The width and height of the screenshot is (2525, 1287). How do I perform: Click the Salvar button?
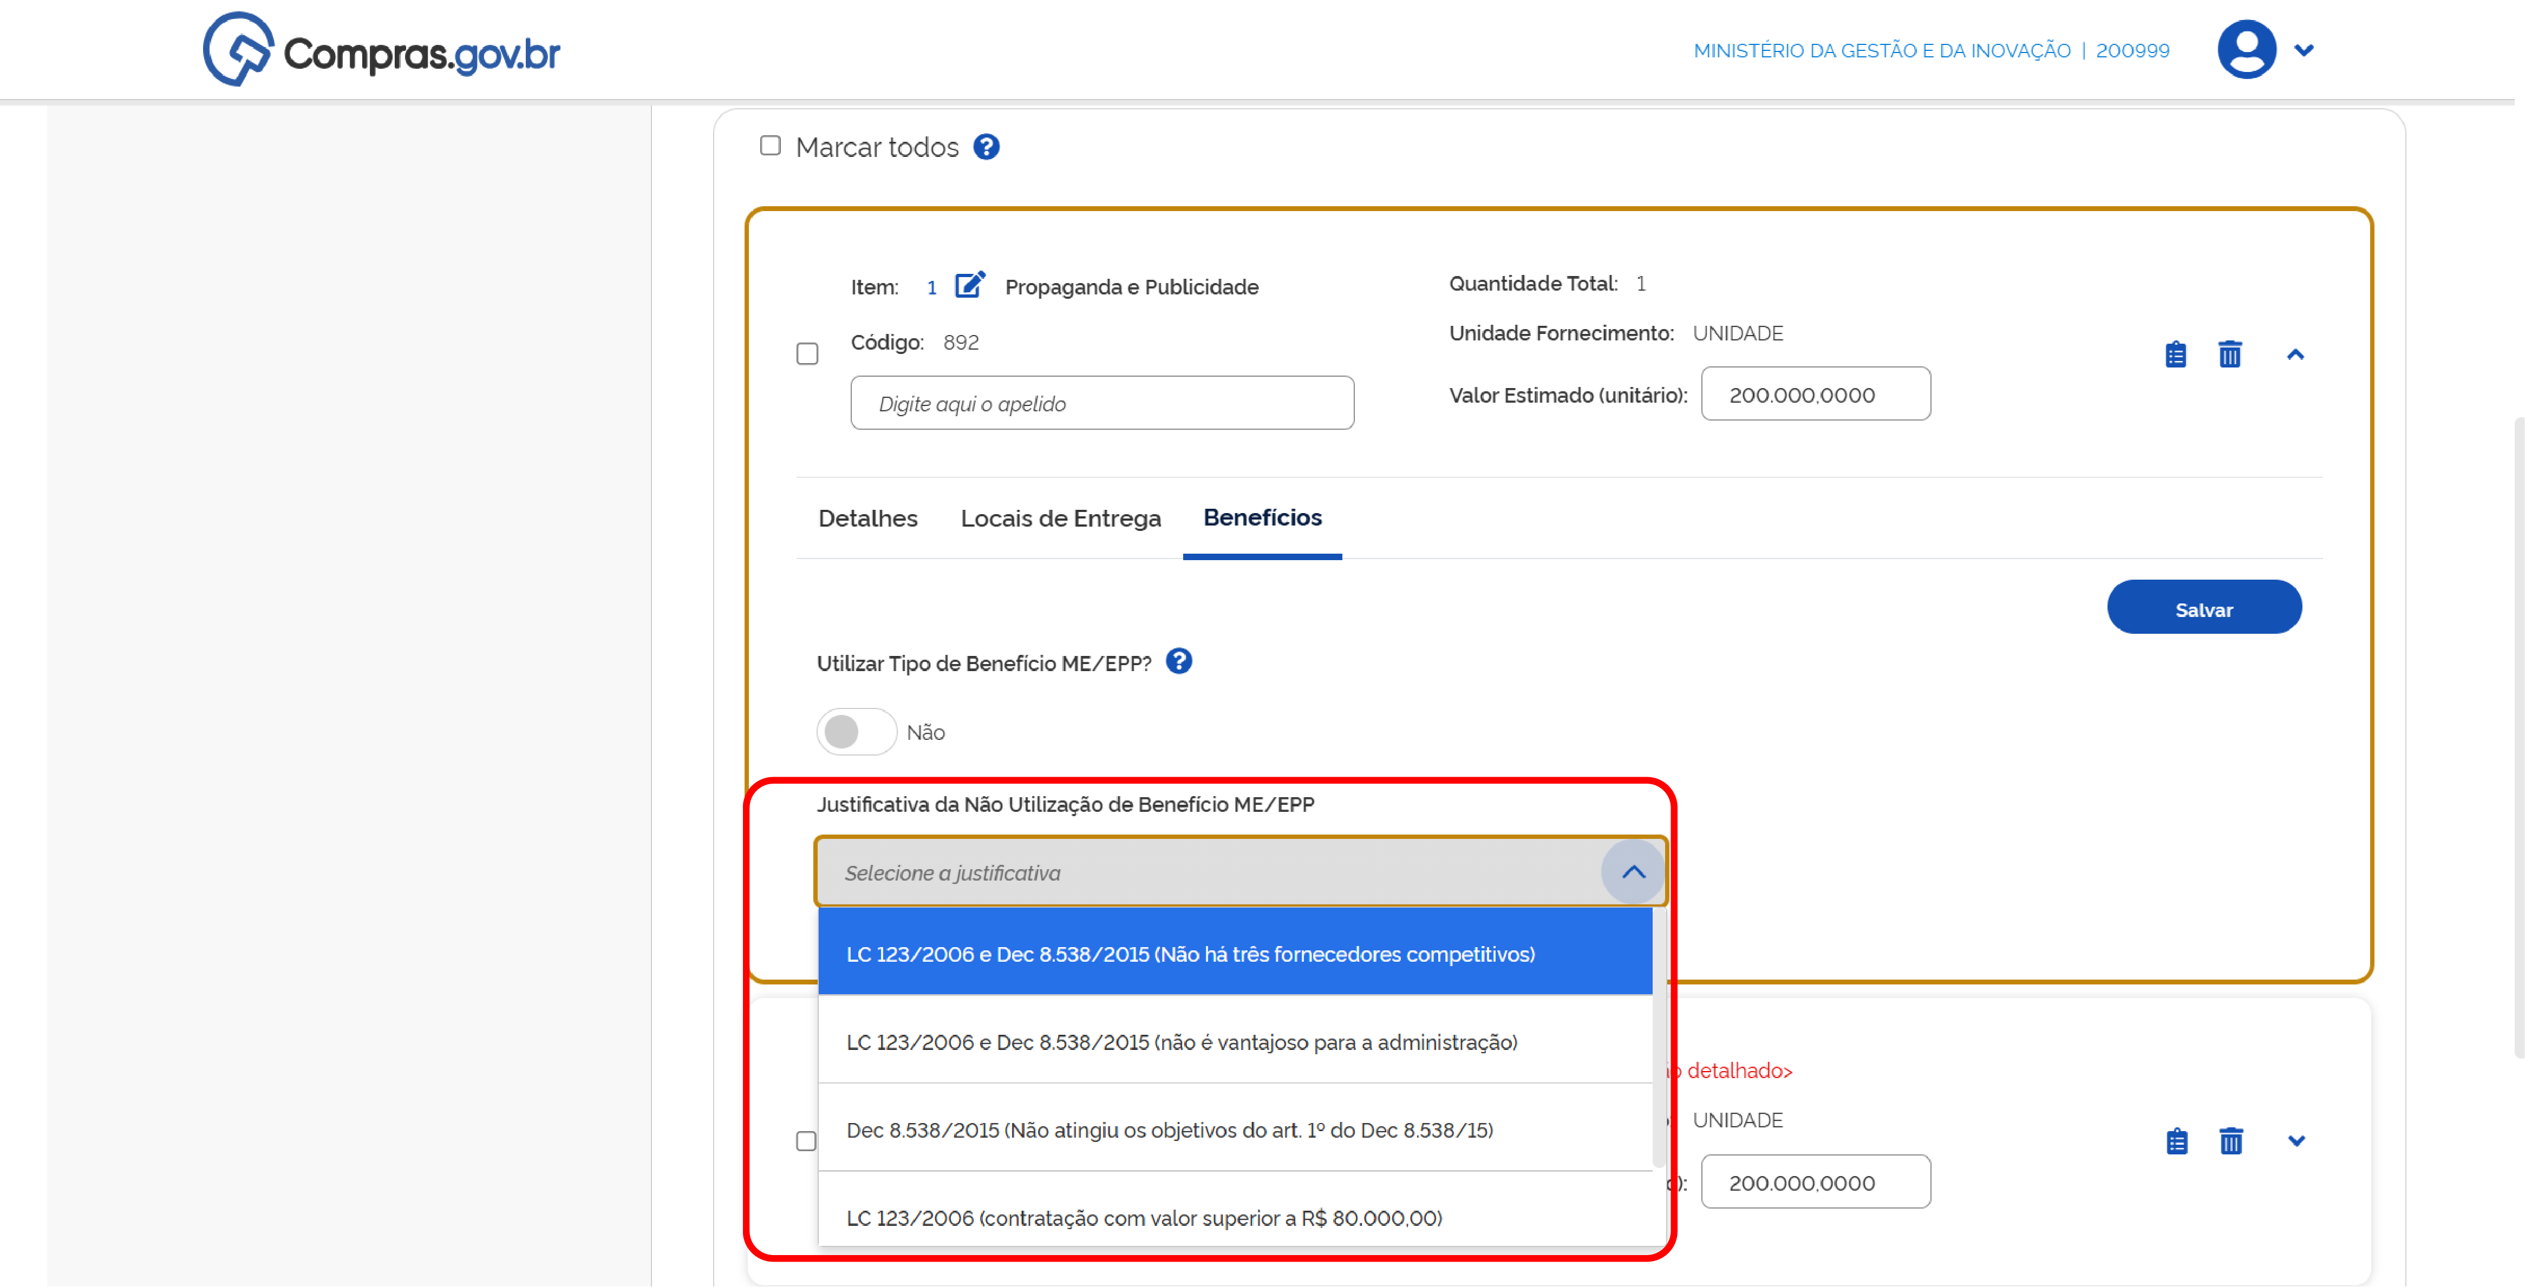[2203, 608]
